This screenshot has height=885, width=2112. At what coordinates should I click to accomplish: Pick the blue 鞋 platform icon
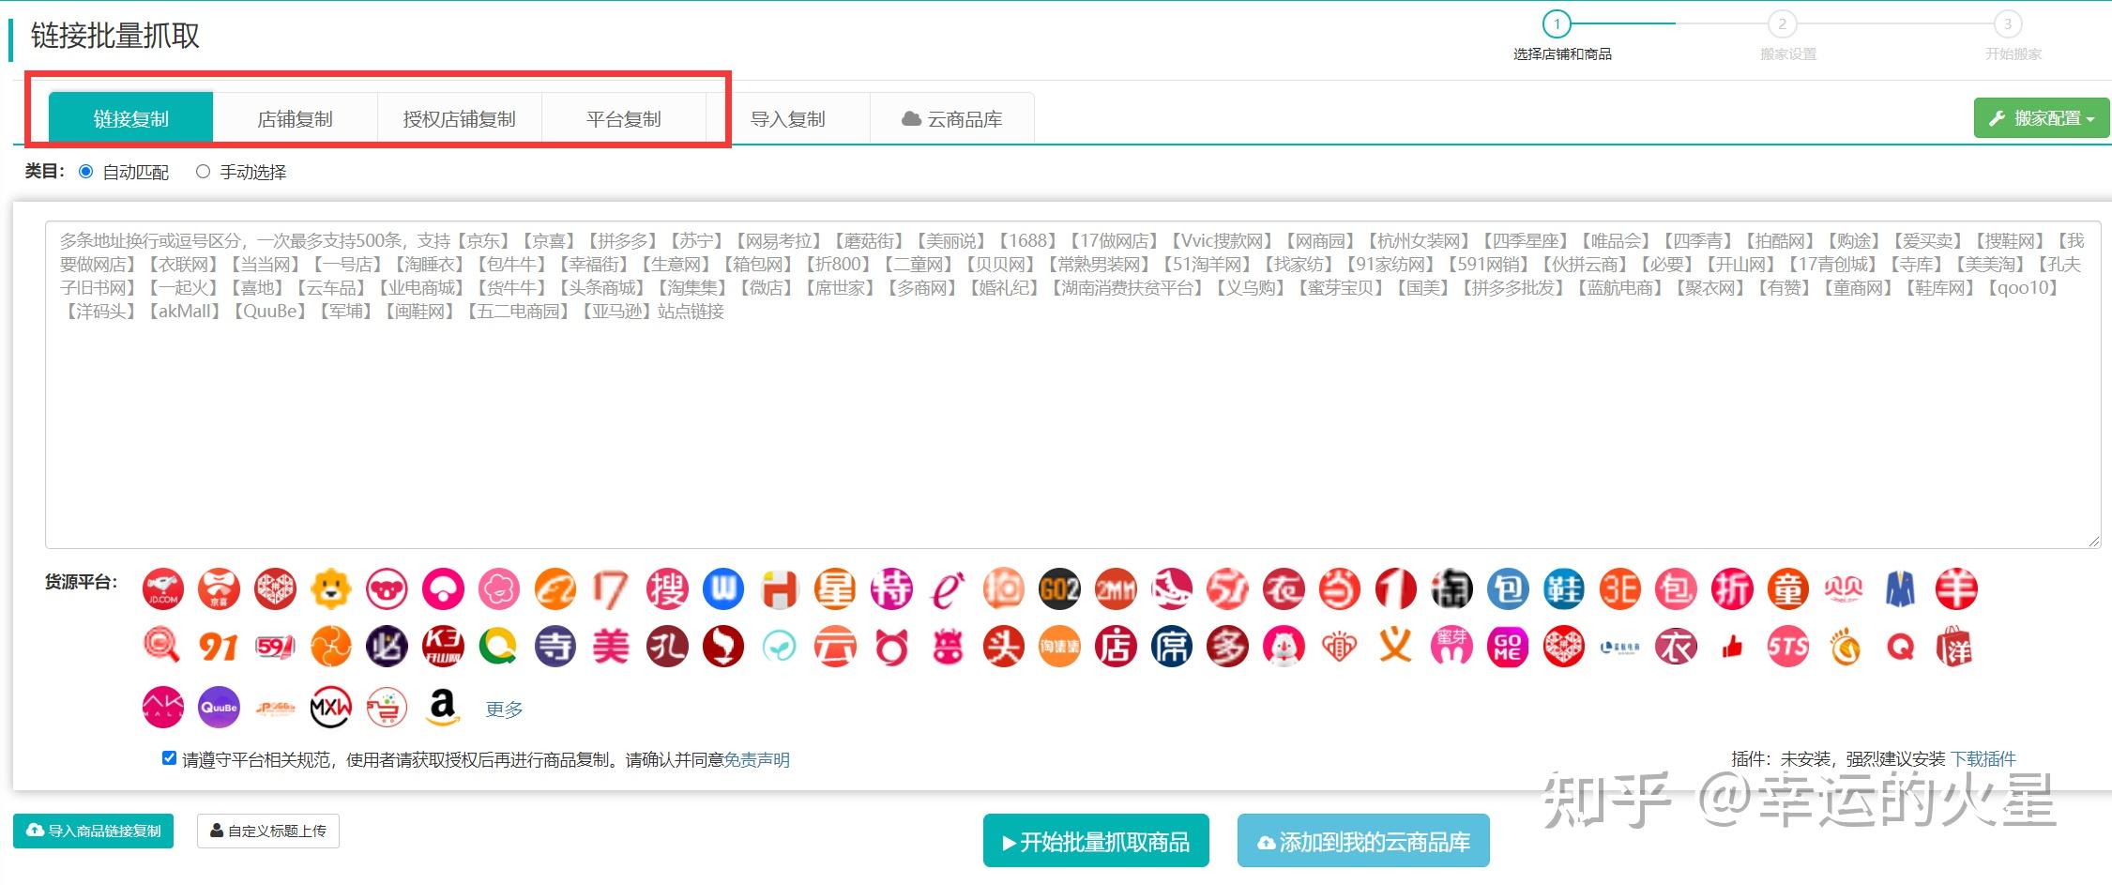(1564, 589)
